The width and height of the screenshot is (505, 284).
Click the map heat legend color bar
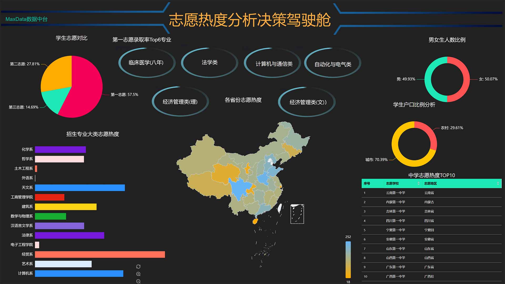tap(348, 260)
